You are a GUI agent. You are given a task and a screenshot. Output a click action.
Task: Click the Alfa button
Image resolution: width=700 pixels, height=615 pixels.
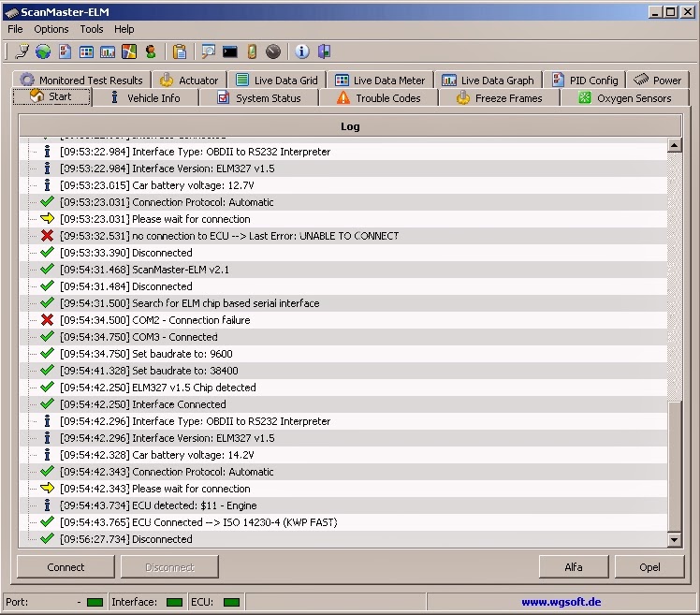[x=574, y=567]
